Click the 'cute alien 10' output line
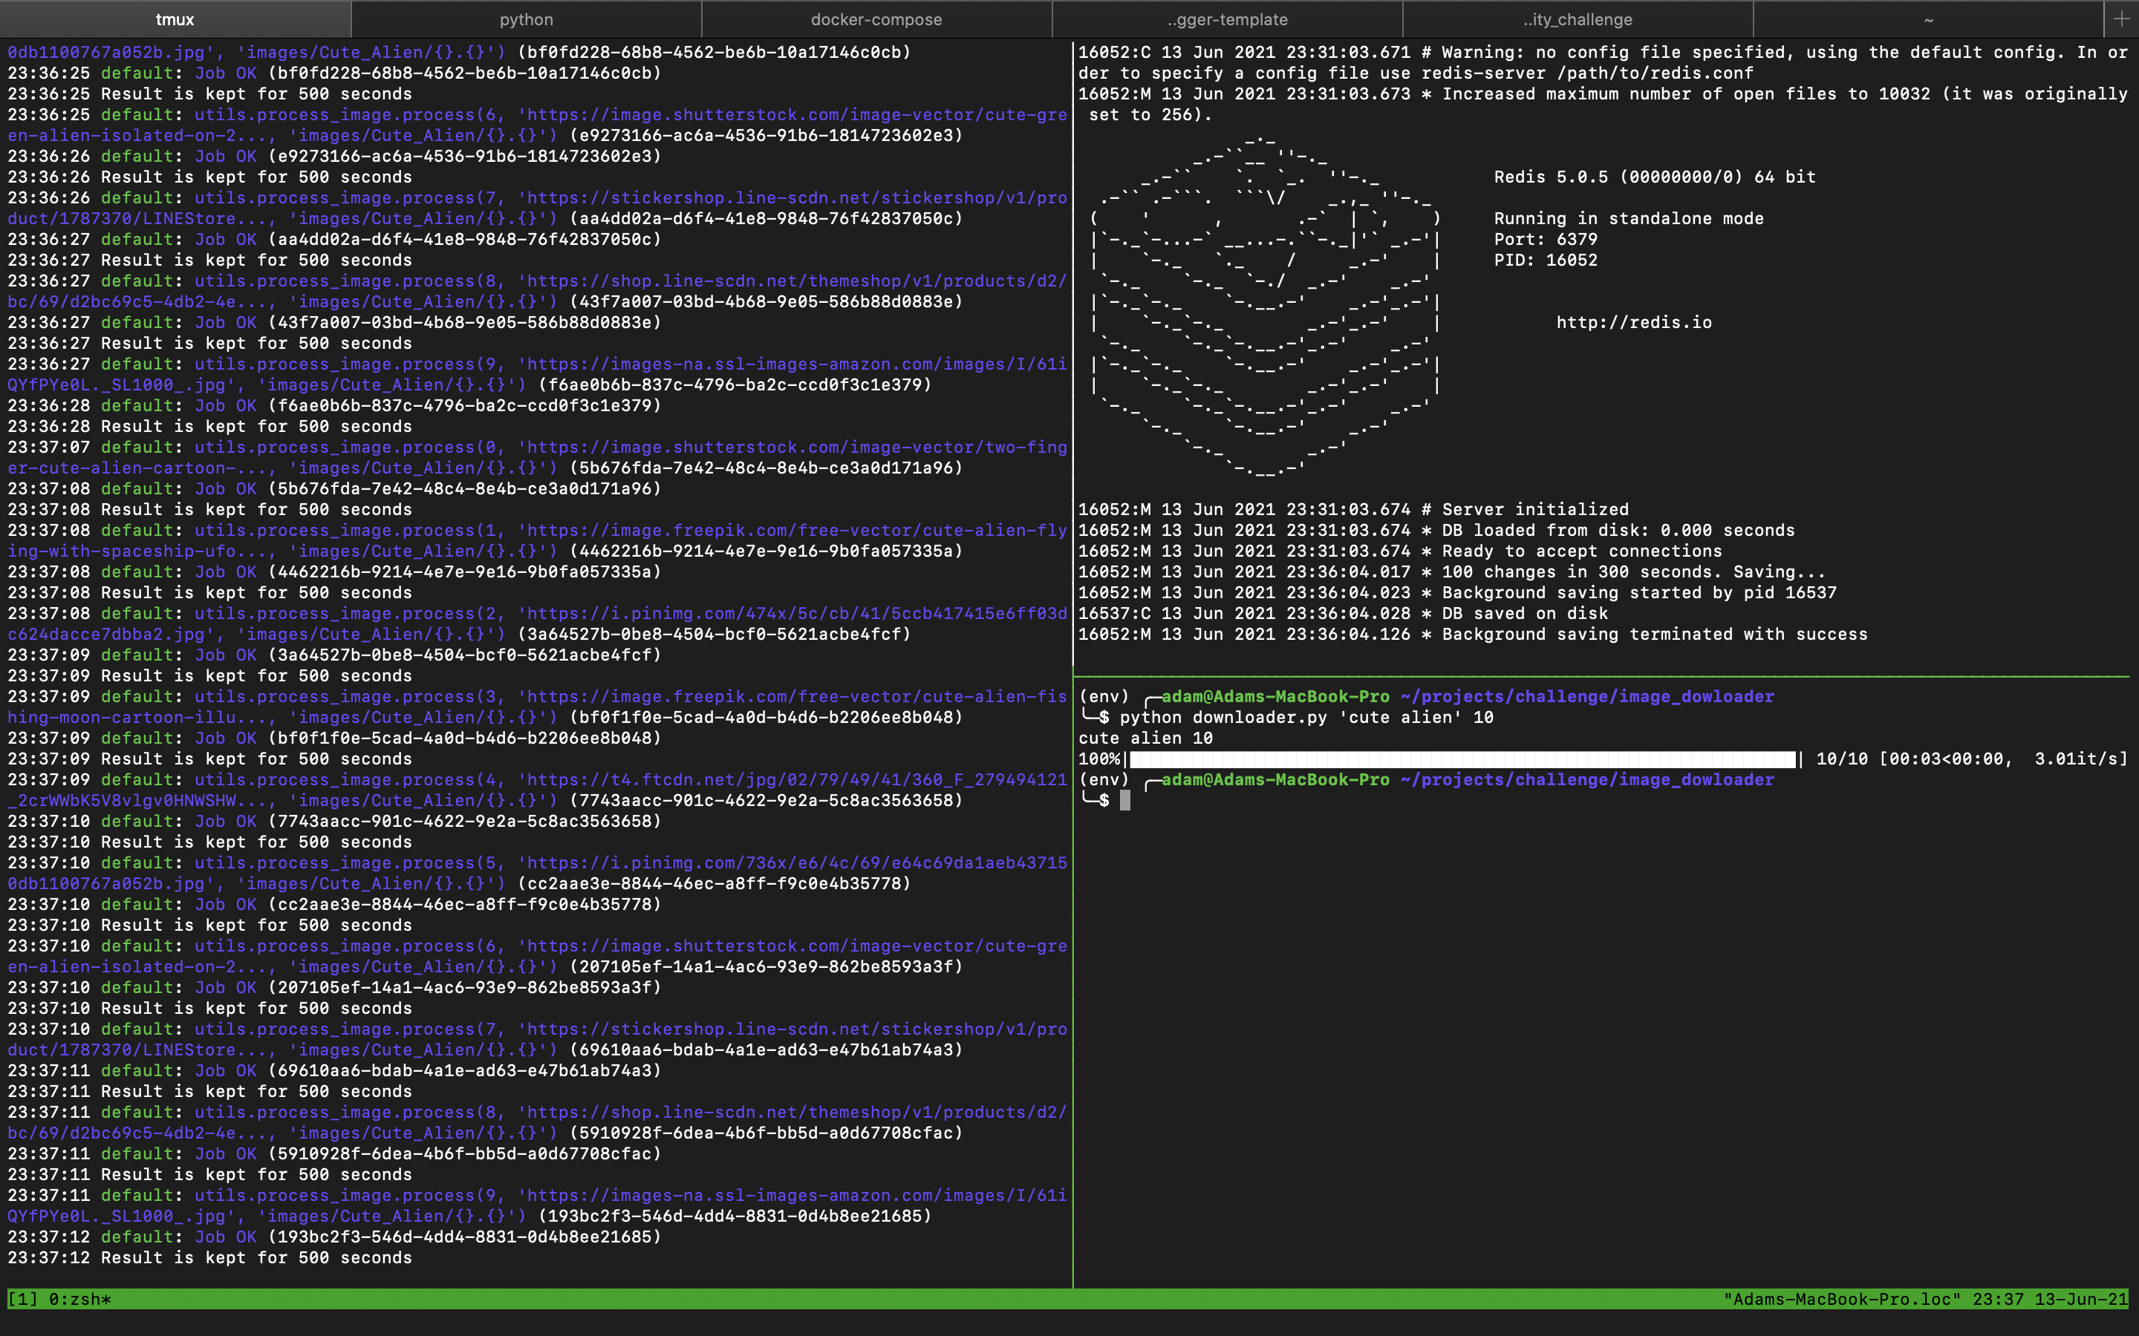 pos(1145,739)
